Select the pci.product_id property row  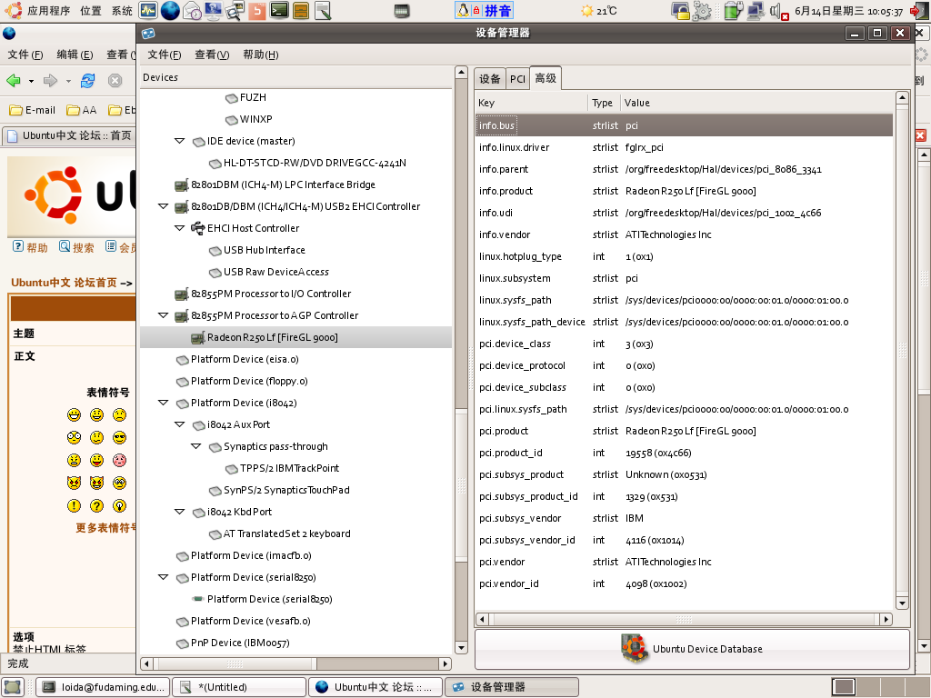coord(684,453)
